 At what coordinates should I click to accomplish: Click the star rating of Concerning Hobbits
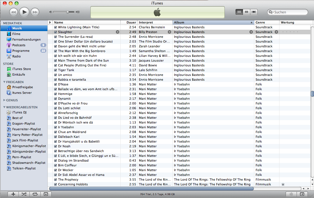pos(283,184)
